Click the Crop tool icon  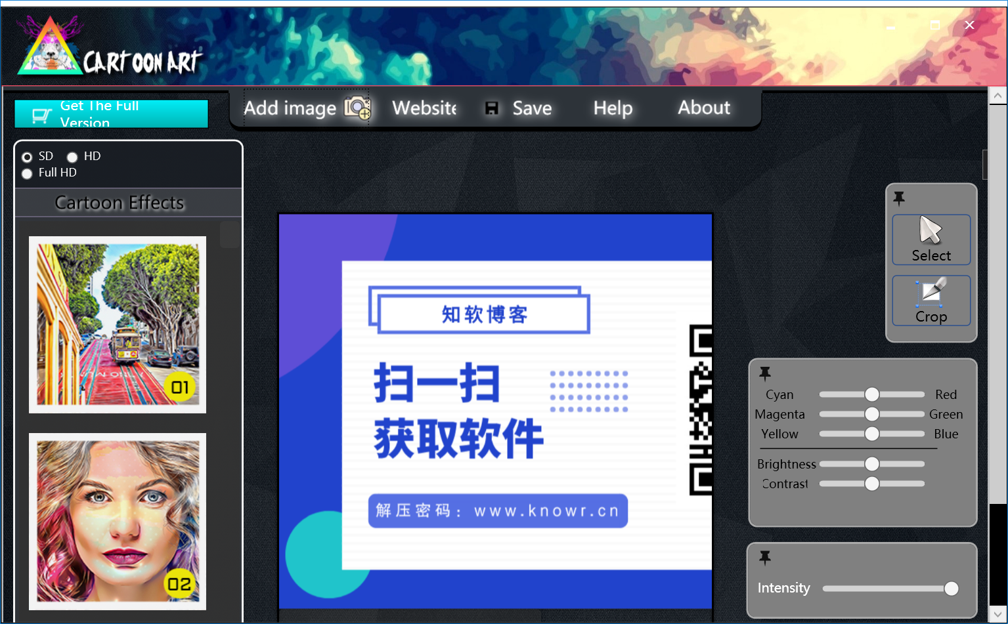(x=931, y=292)
